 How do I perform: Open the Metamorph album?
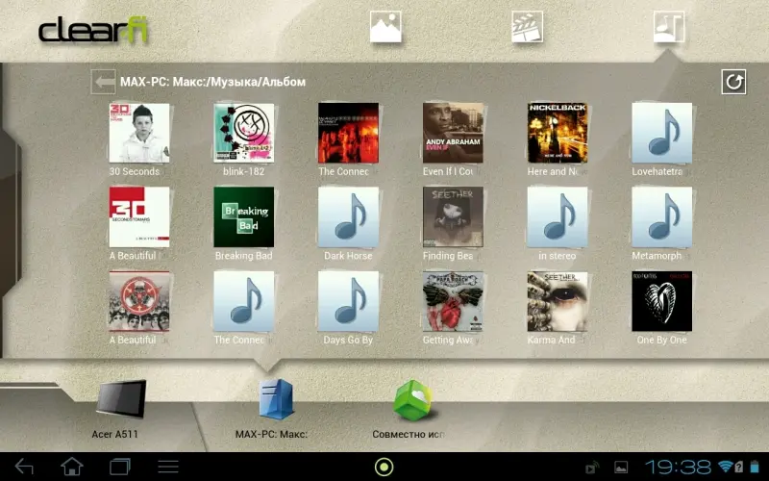[662, 217]
